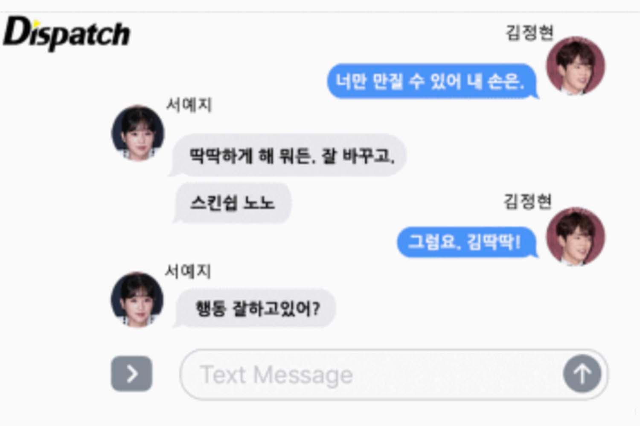Select the 행동 잘하고있어? message bubble
Image resolution: width=640 pixels, height=426 pixels.
[255, 308]
